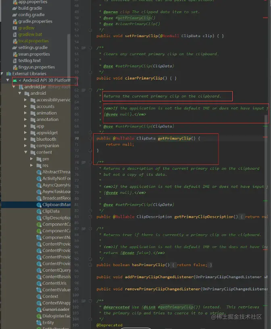271x329 pixels.
Task: Expand the appwidget package
Action: click(26, 133)
